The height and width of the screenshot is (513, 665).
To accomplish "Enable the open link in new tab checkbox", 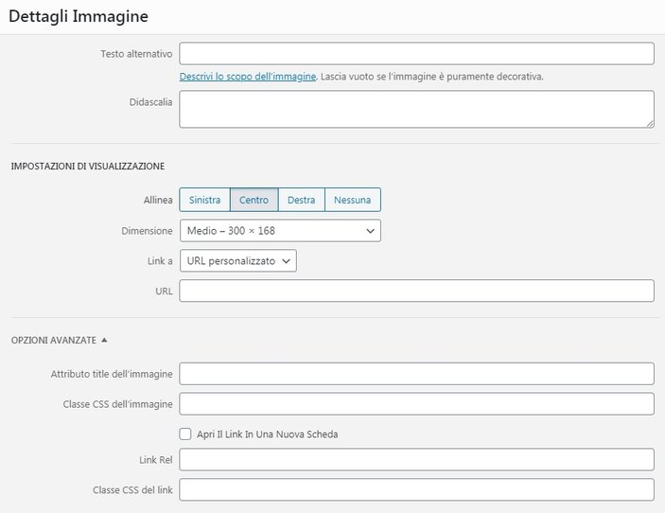I will (x=186, y=434).
